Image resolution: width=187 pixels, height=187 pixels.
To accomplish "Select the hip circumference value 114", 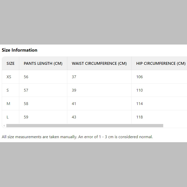I will tap(139, 104).
